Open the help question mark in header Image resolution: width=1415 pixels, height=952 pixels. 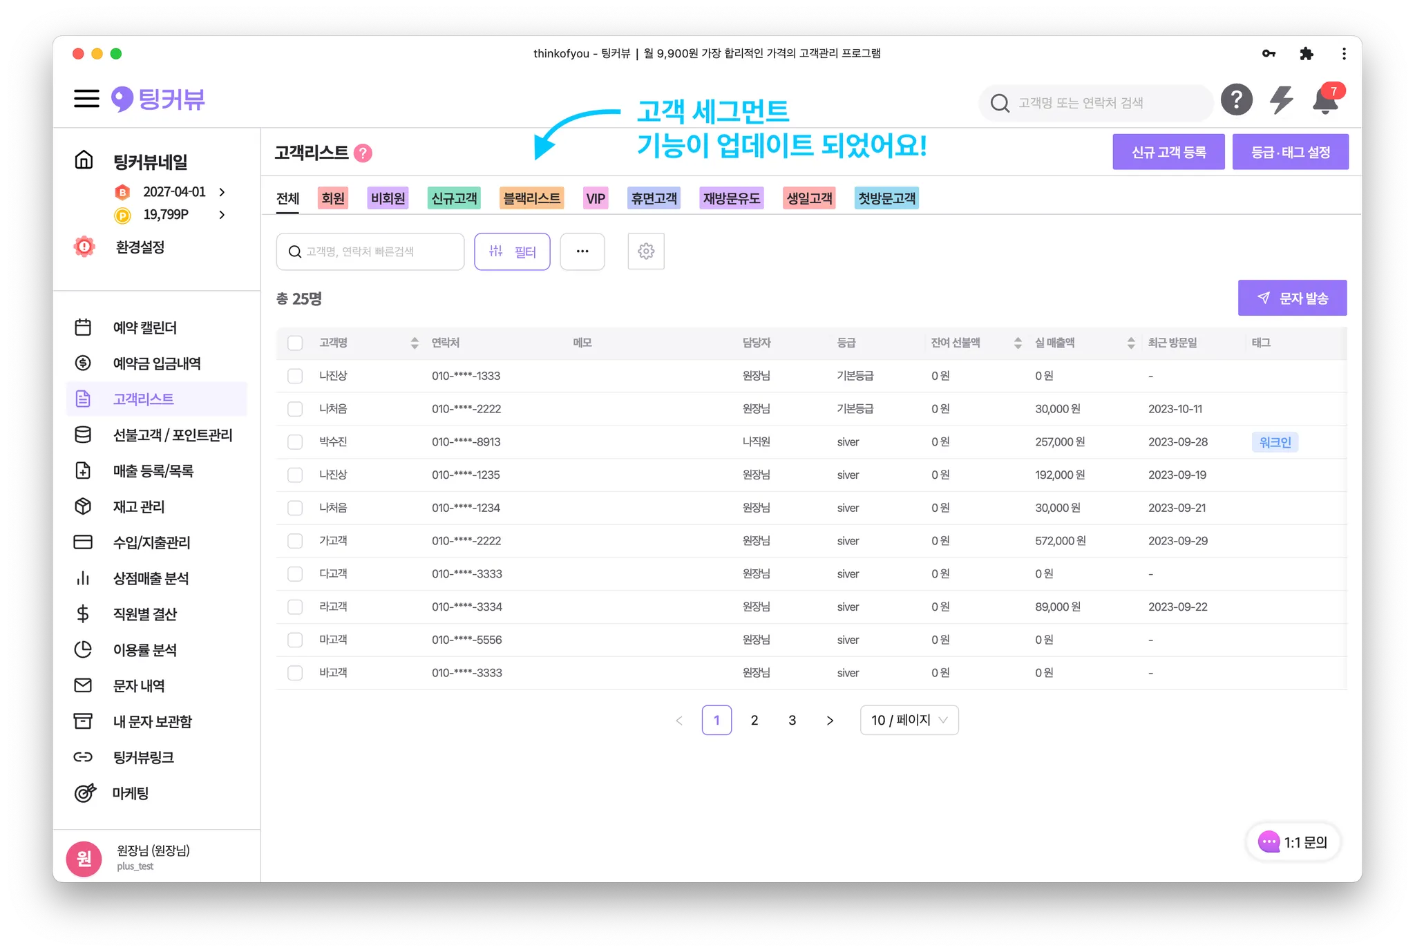(1236, 100)
